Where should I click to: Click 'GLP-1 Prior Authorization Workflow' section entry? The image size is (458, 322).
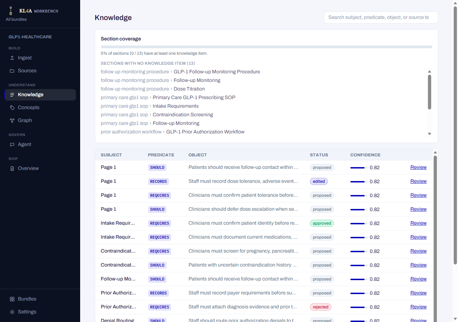coord(205,132)
